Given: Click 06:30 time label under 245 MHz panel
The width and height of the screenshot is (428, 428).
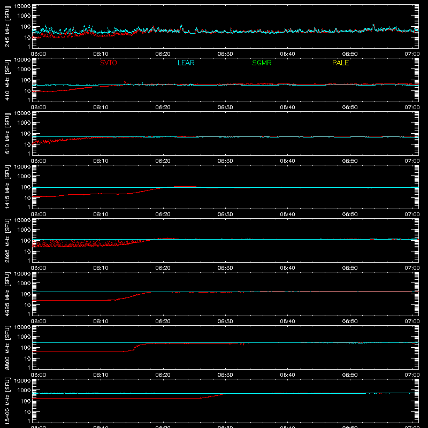Looking at the screenshot, I should tap(225, 54).
